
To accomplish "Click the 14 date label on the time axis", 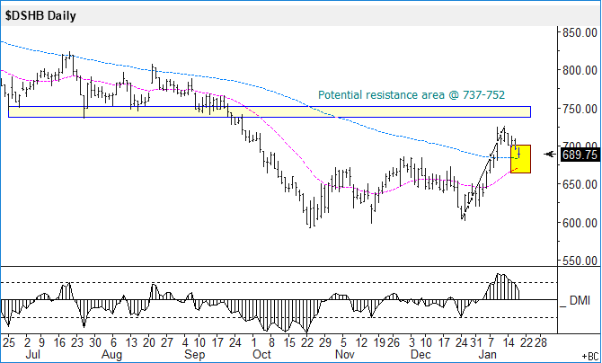I will (x=509, y=342).
